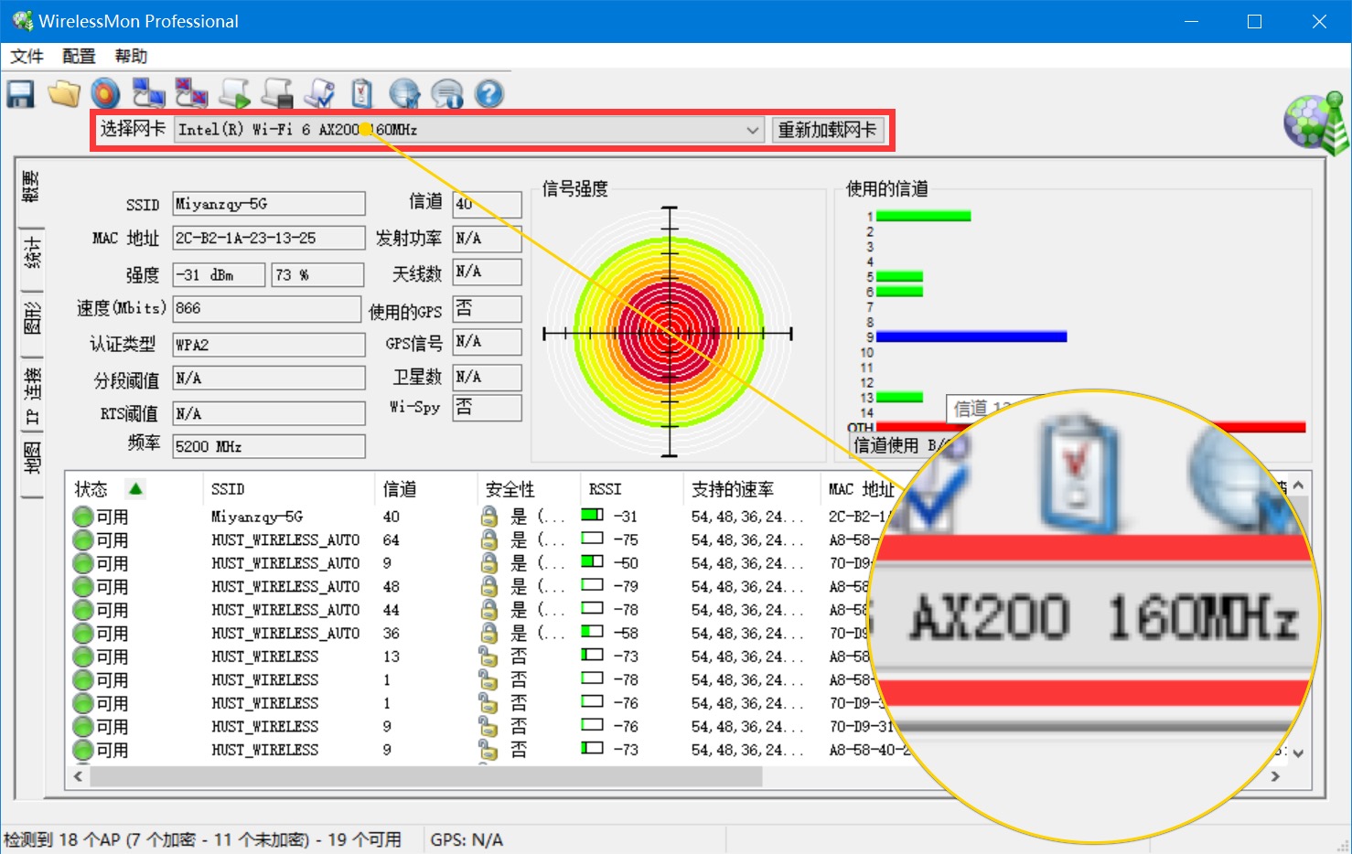Click the crossed-out network computers disconnect icon

click(x=191, y=93)
